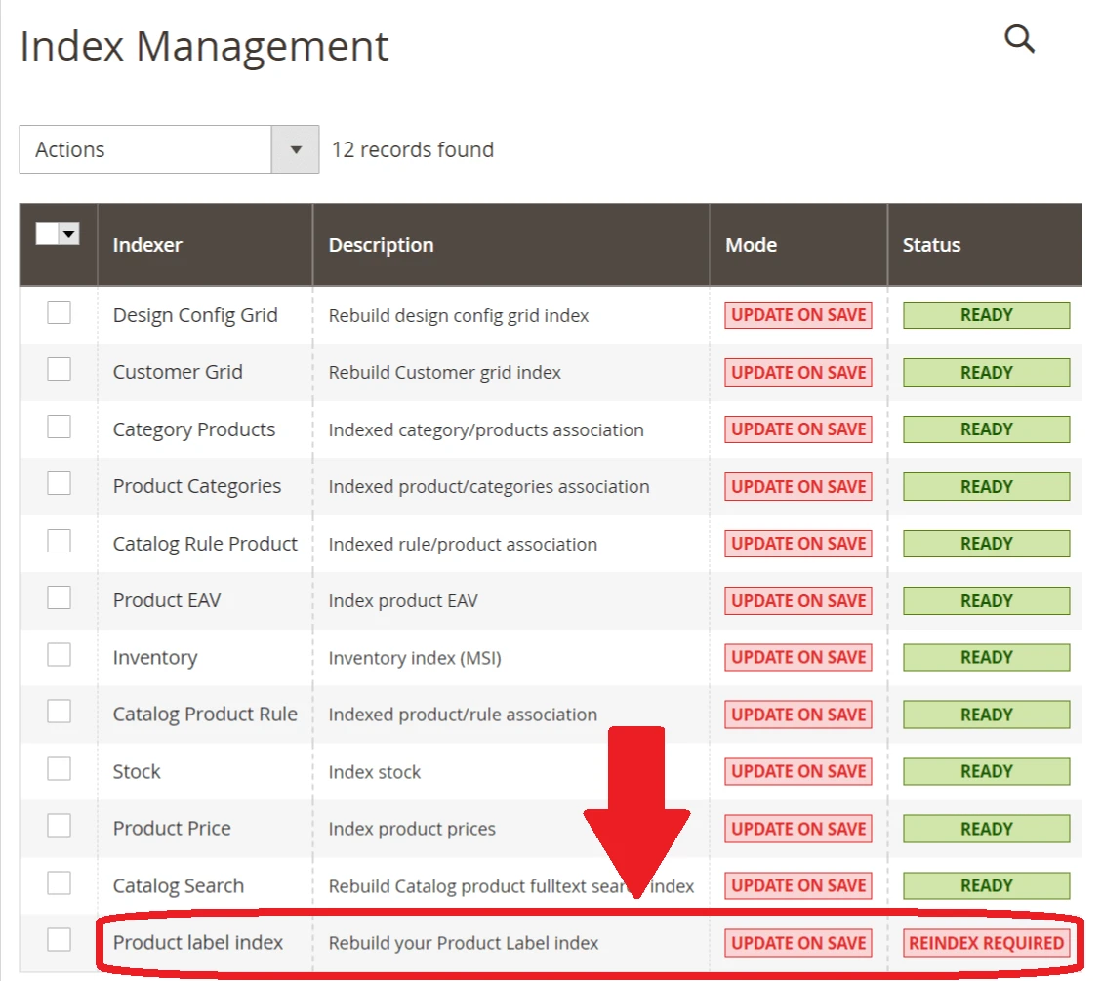Check the Catalog Search row checkbox
Screen dimensions: 1102x981
coord(60,882)
